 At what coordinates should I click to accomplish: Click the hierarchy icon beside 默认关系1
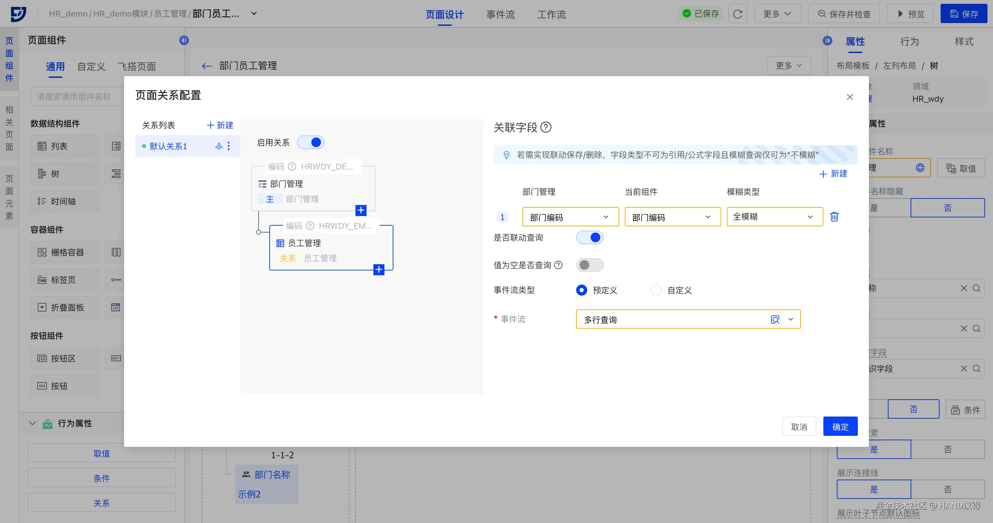(x=219, y=146)
